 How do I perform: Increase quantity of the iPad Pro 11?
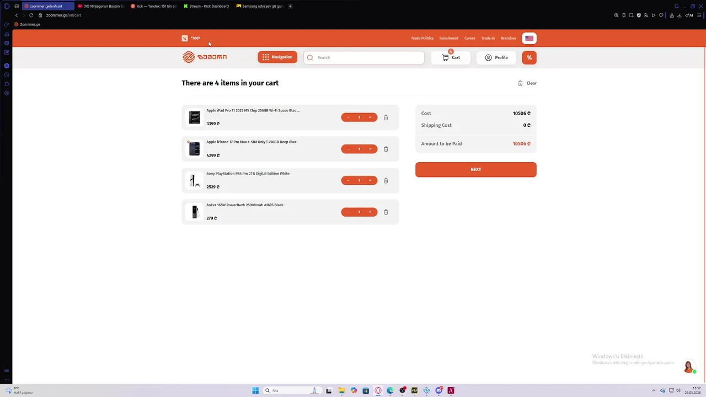[x=370, y=117]
